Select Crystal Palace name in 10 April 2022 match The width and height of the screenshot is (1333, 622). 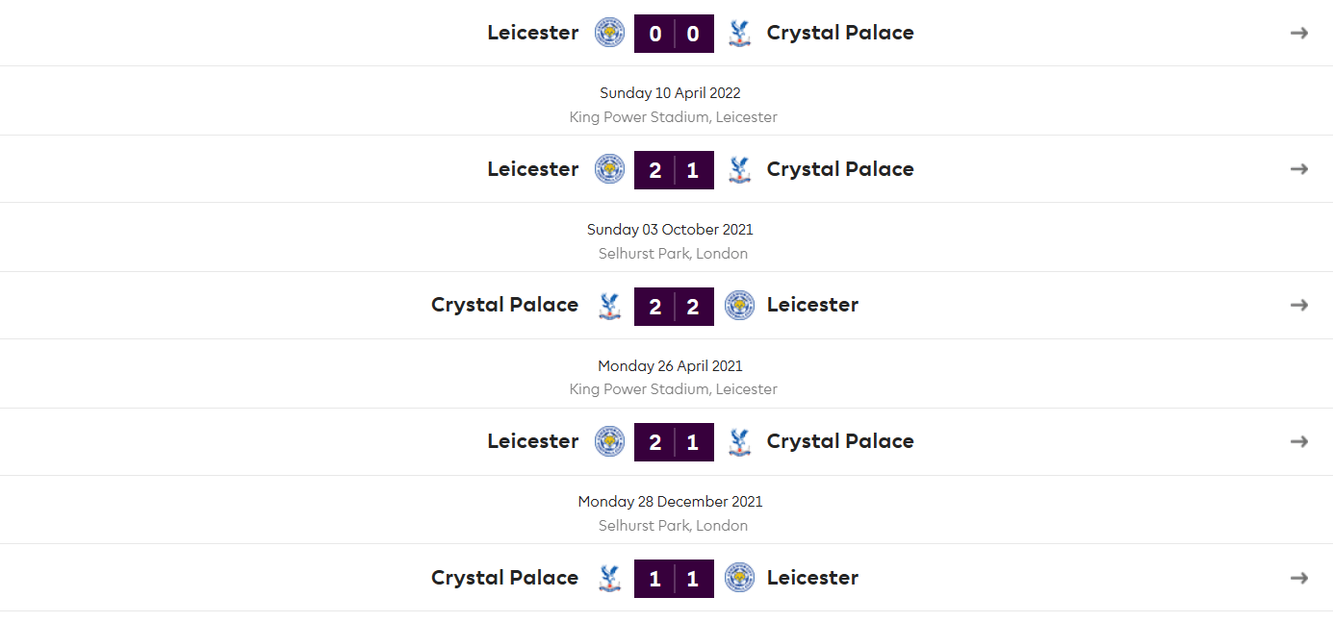tap(840, 169)
